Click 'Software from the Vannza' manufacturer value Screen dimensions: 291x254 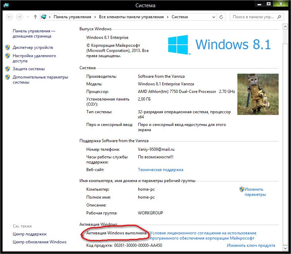point(161,76)
